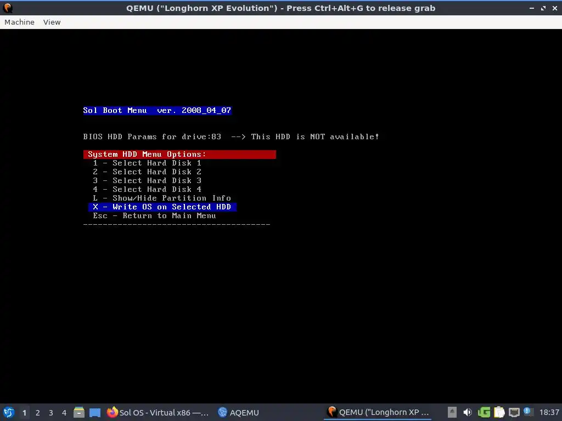Select the QEMU Longhorn XP taskbar entry
This screenshot has width=562, height=421.
point(378,412)
